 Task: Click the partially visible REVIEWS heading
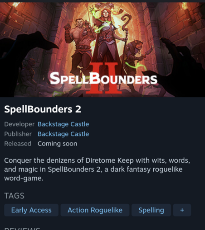click(22, 229)
